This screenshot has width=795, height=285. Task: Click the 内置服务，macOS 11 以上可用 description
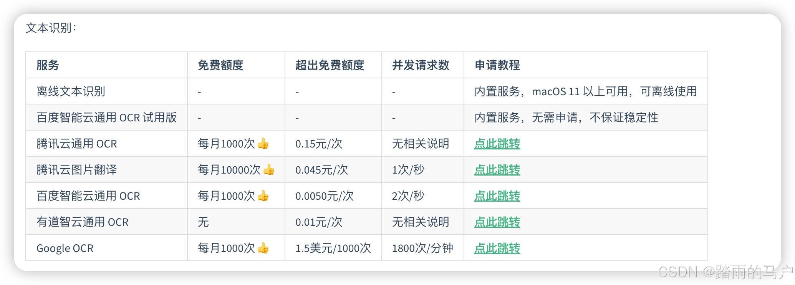pyautogui.click(x=586, y=91)
